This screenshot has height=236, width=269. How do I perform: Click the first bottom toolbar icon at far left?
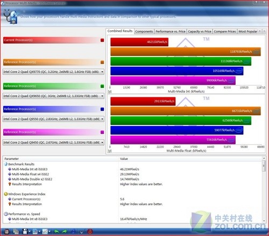pyautogui.click(x=6, y=232)
